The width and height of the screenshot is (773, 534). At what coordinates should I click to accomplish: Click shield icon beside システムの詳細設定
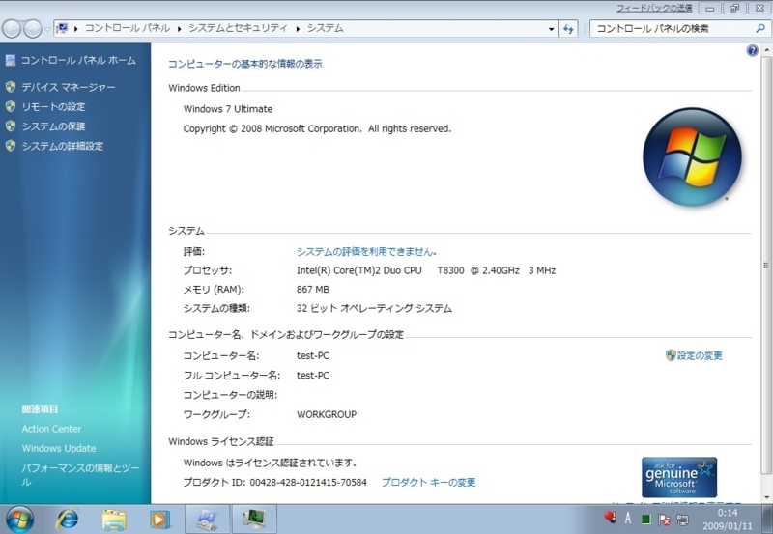point(11,146)
